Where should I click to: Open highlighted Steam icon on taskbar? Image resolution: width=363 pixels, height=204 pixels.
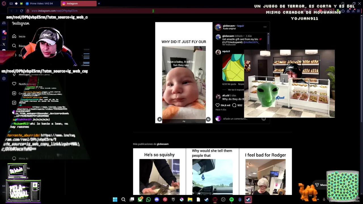click(248, 199)
